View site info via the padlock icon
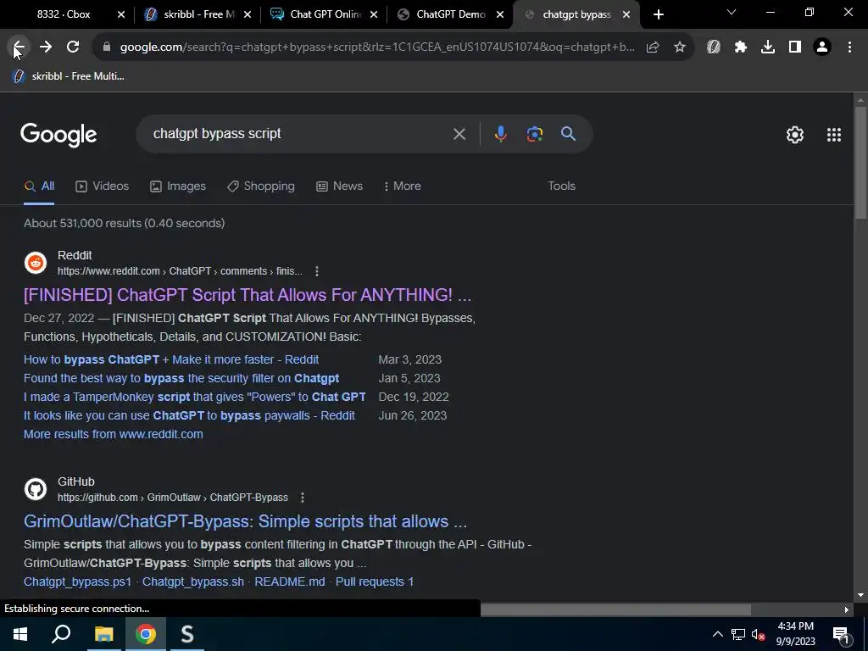868x651 pixels. (x=107, y=47)
